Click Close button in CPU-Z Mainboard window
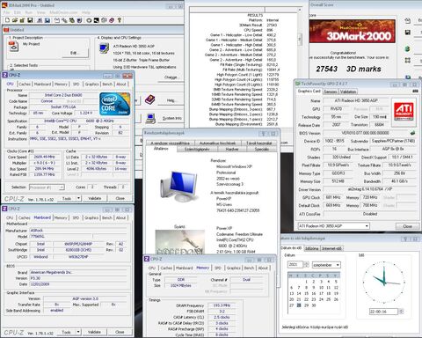Image resolution: width=422 pixels, height=338 pixels. point(120,332)
